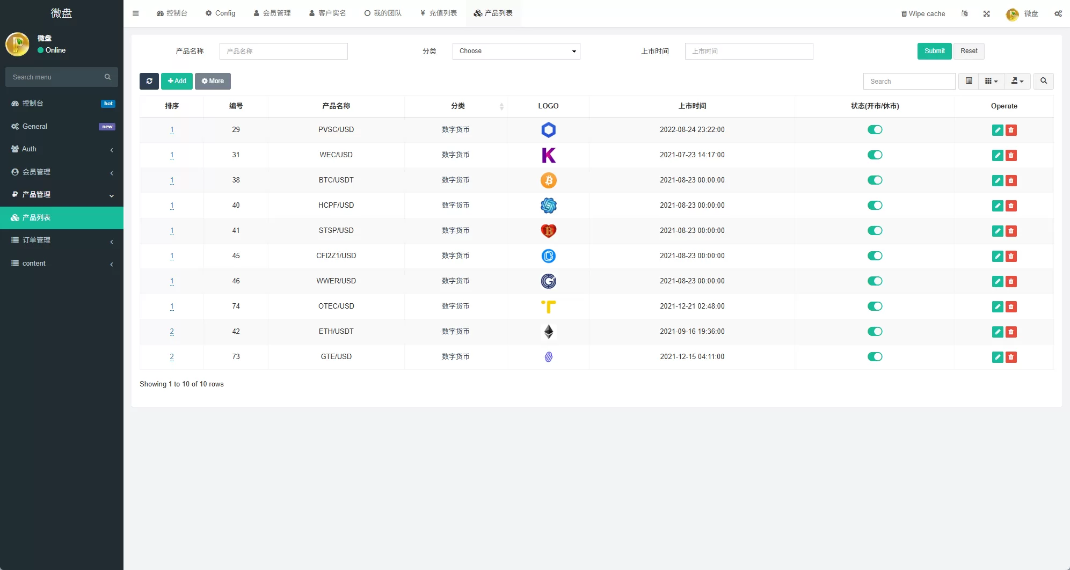1070x570 pixels.
Task: Click the fullscreen toggle icon
Action: (x=986, y=13)
